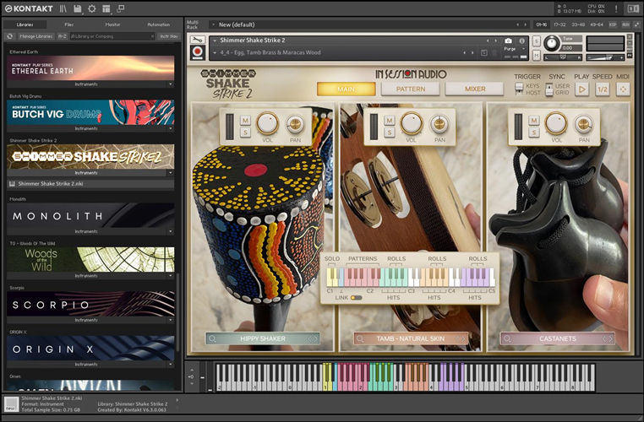This screenshot has width=644, height=422.
Task: Click the HIPPY SHAKER instrument selector
Action: pyautogui.click(x=263, y=339)
